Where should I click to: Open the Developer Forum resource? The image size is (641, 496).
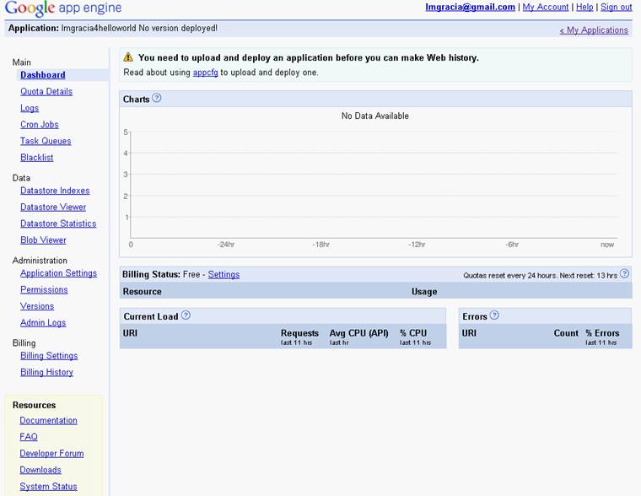(51, 453)
